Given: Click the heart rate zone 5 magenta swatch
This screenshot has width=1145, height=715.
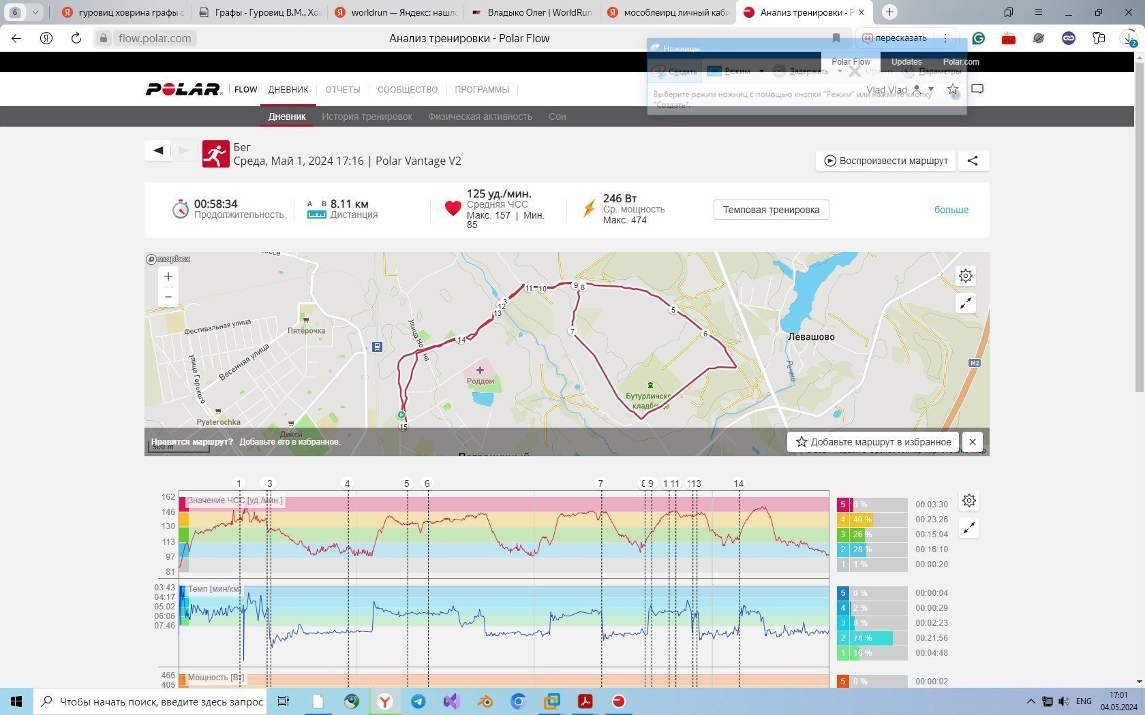Looking at the screenshot, I should [x=843, y=505].
